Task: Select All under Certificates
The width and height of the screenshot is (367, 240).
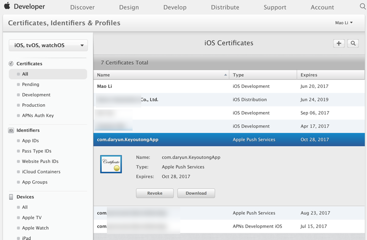Action: (48, 74)
